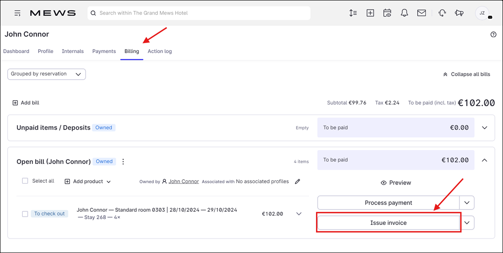This screenshot has height=253, width=503.
Task: Click the pencil edit icon beside associated profiles
Action: [x=297, y=181]
